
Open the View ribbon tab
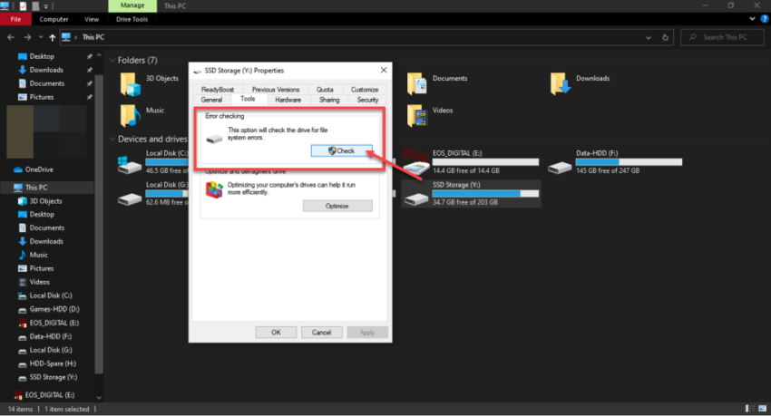tap(92, 19)
